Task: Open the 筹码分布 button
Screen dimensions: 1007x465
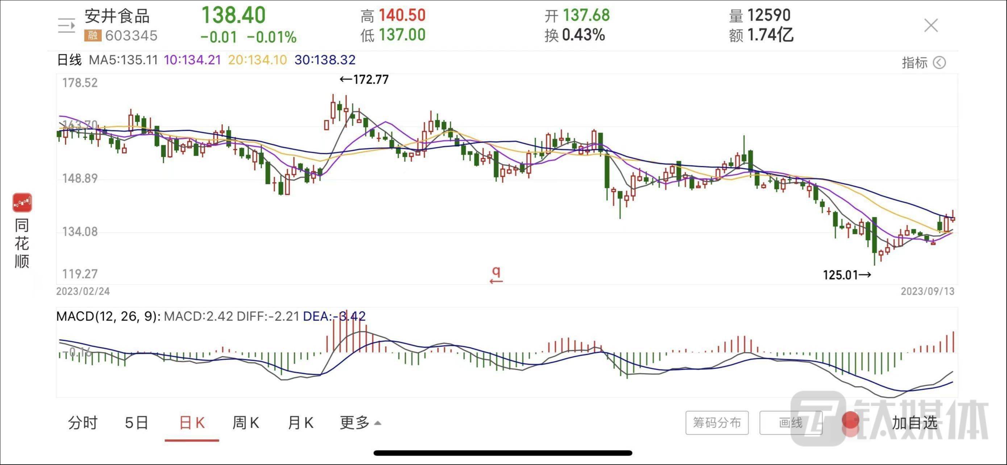Action: (x=717, y=422)
